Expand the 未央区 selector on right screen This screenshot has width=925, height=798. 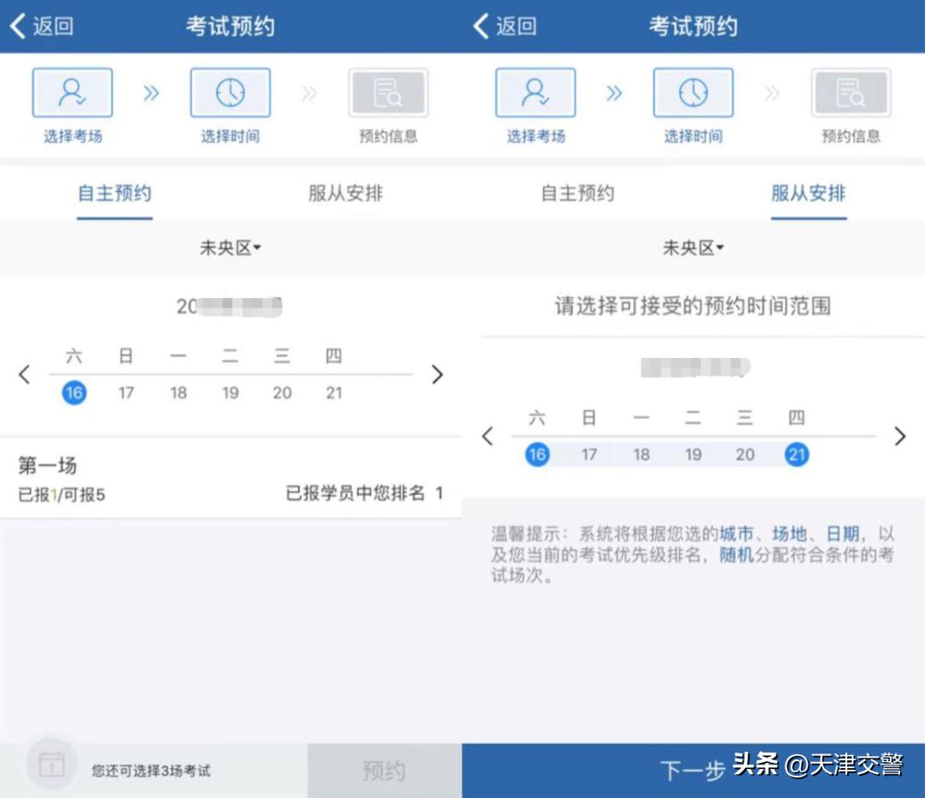click(x=694, y=247)
